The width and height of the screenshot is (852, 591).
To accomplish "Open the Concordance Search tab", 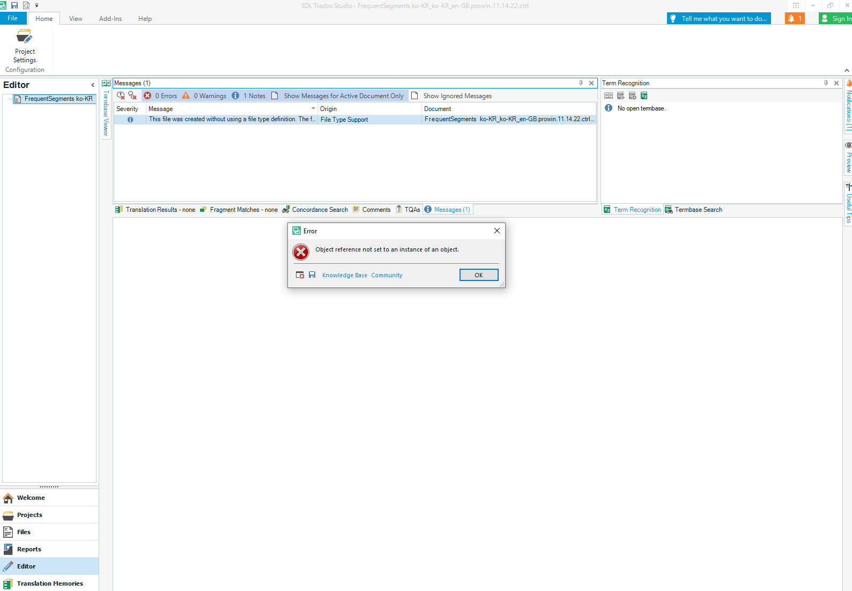I will [x=315, y=210].
